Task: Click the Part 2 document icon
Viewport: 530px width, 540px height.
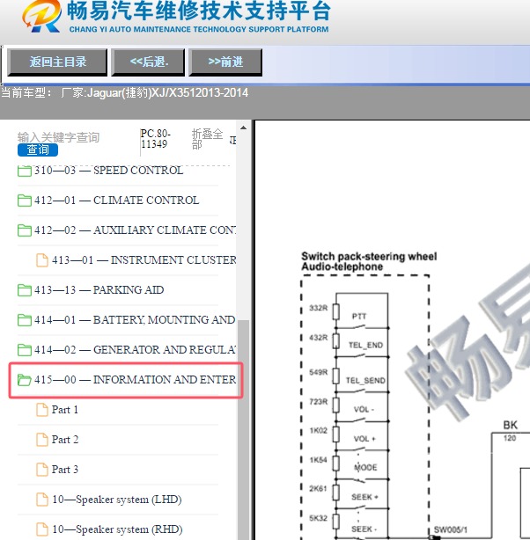Action: (x=42, y=440)
